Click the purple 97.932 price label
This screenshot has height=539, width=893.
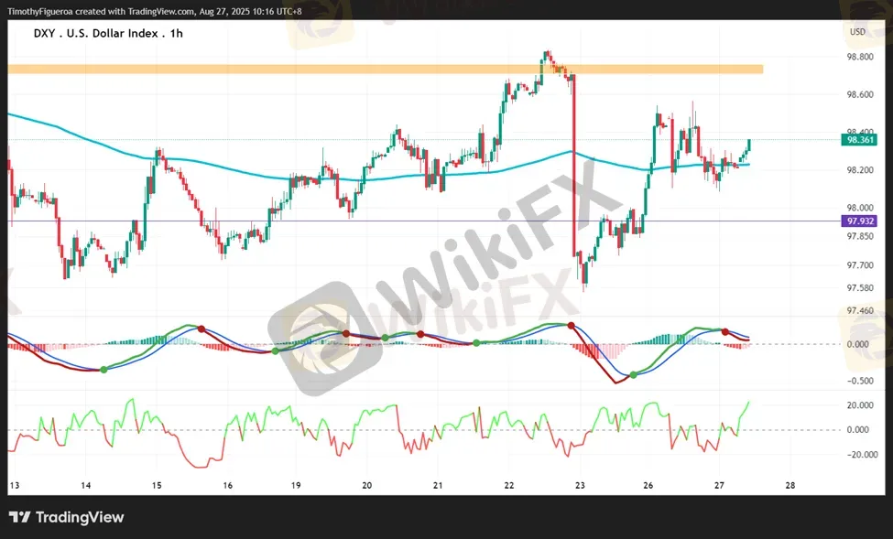pos(859,221)
